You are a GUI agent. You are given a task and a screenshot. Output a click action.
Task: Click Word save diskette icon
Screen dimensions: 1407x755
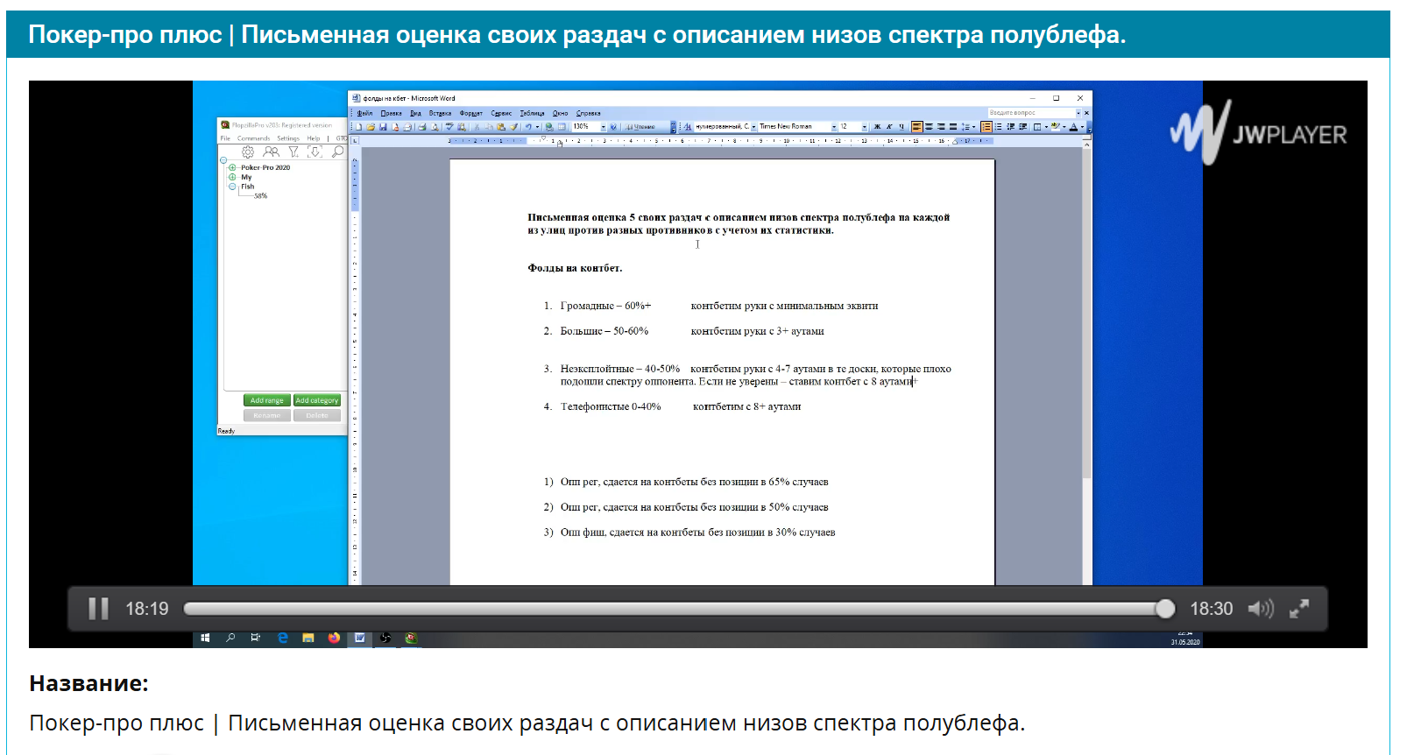click(383, 127)
